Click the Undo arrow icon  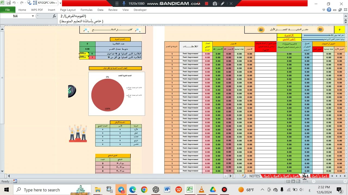pos(14,3)
